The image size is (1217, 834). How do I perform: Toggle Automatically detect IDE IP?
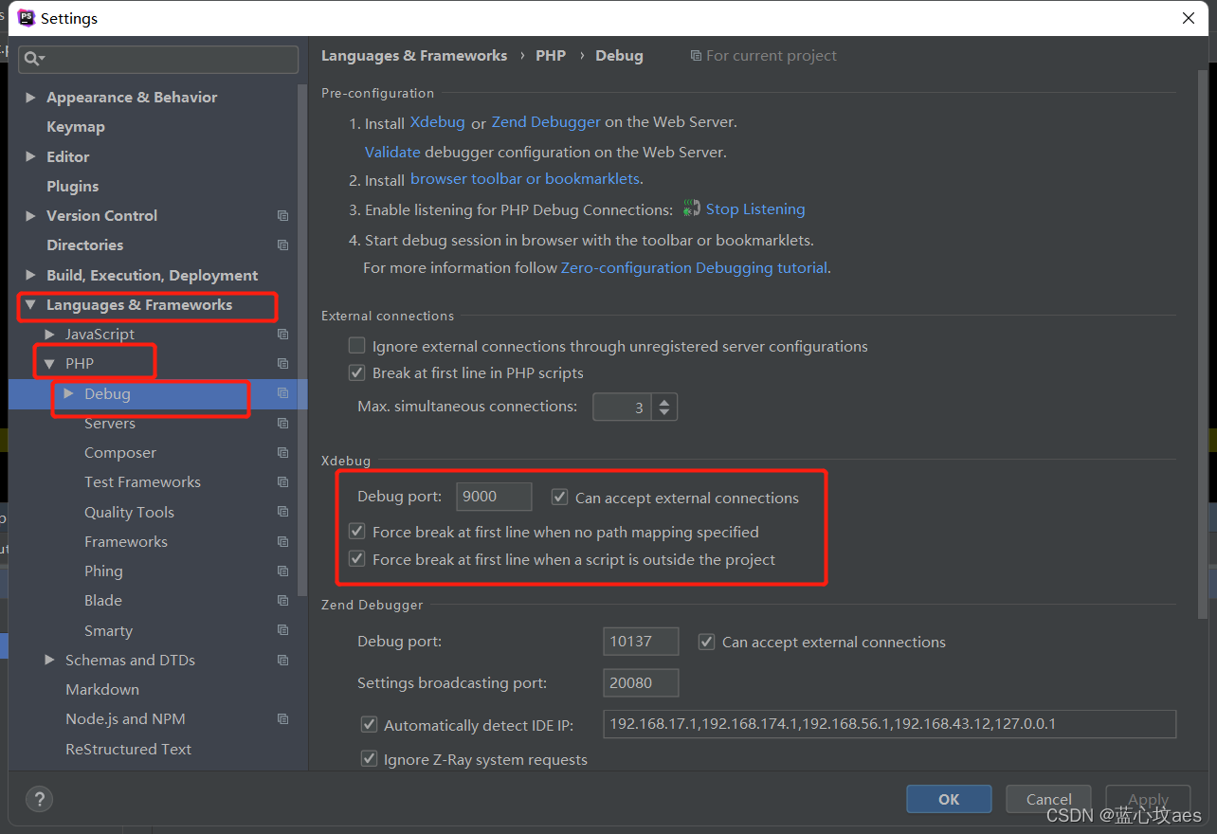click(369, 725)
